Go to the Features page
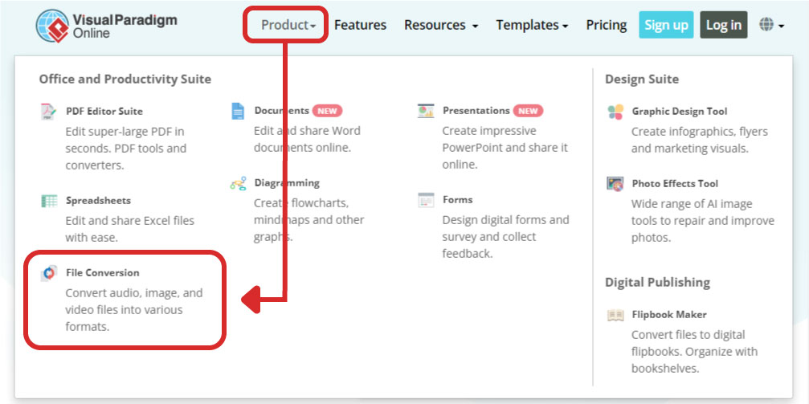The image size is (809, 404). coord(360,25)
